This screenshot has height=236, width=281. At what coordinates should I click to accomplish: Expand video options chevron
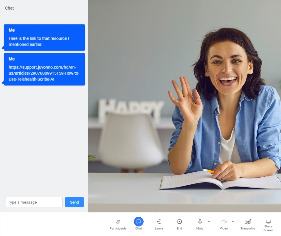(233, 222)
